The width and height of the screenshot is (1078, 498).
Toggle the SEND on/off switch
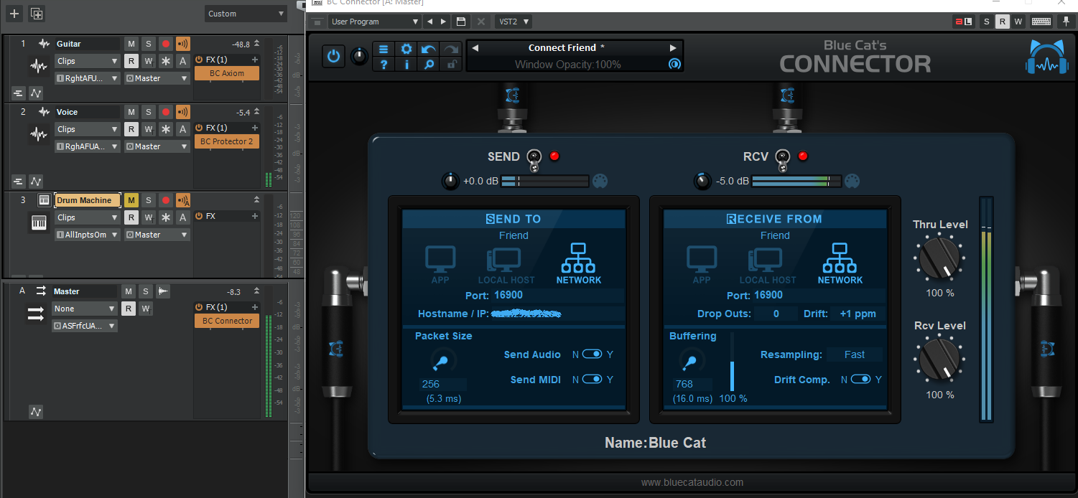[534, 160]
